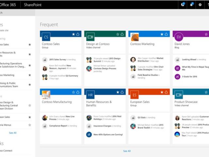This screenshot has height=157, width=209.
Task: Open the CS Contoso Sales tile icon
Action: coord(46,37)
